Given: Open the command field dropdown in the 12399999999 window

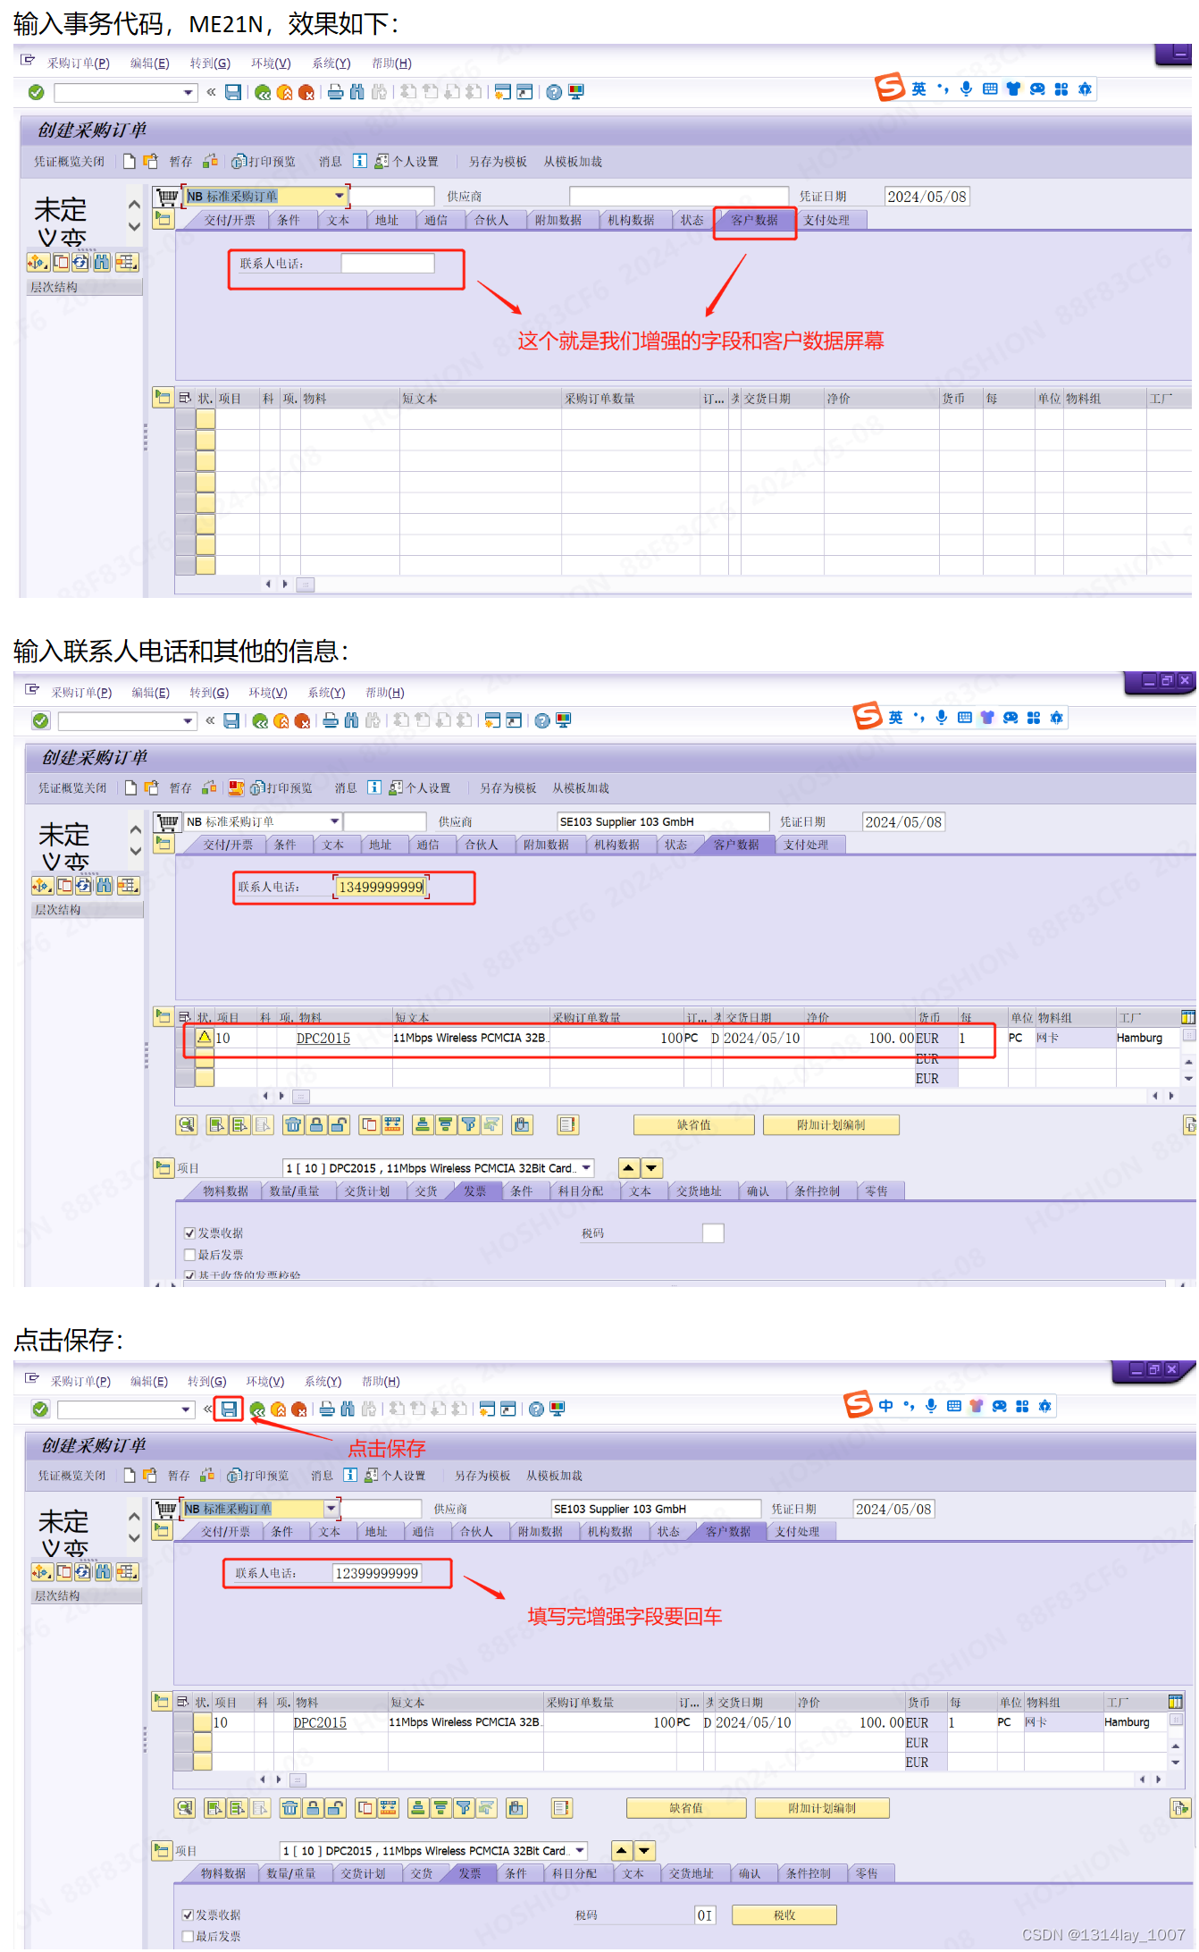Looking at the screenshot, I should (x=187, y=1409).
